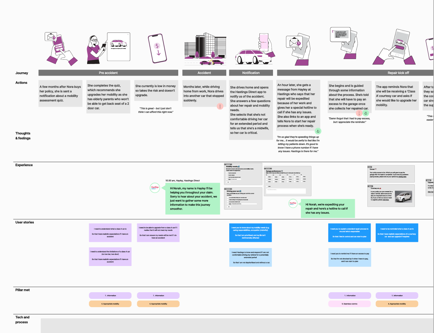Viewport: 434px width, 333px height.
Task: Select purple note 'upgrade from a class A car'
Action: pyautogui.click(x=158, y=233)
